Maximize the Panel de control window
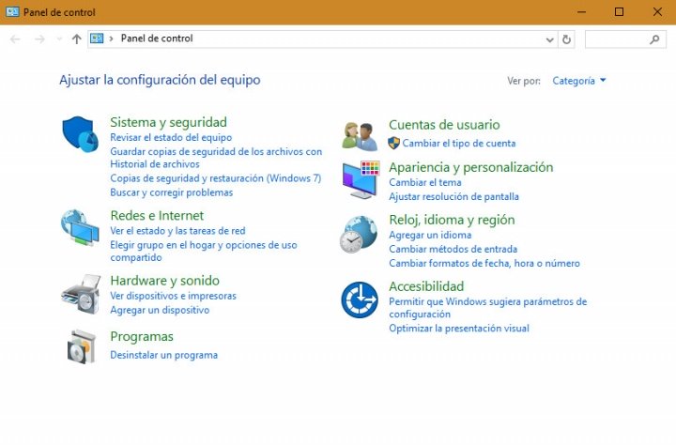The height and width of the screenshot is (445, 676). tap(619, 12)
